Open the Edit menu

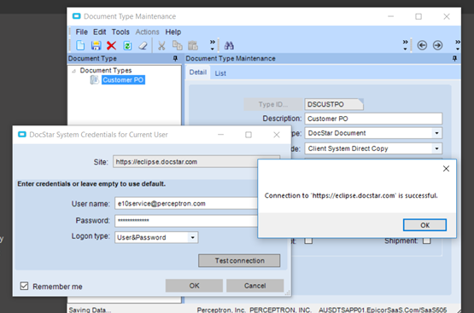[x=99, y=32]
